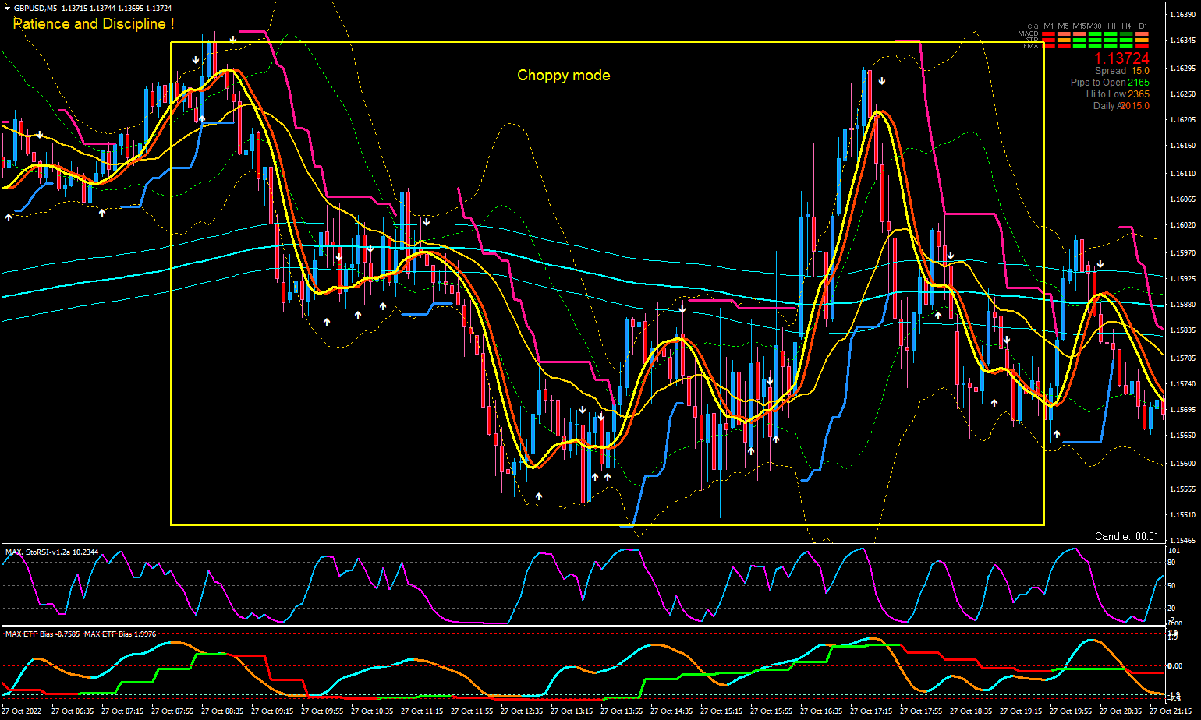Viewport: 1201px width, 720px height.
Task: Click the EMA signal block under D1
Action: point(1143,47)
